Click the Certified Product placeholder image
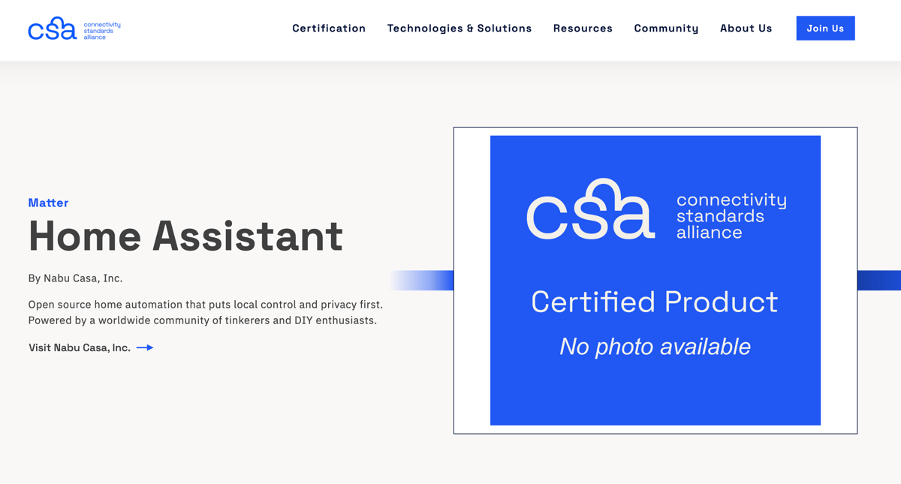Image resolution: width=901 pixels, height=484 pixels. [x=655, y=279]
